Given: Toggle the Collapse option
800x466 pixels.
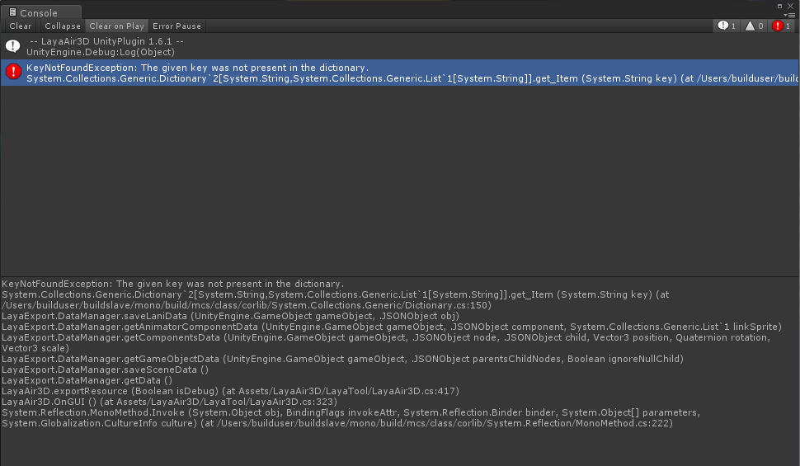Looking at the screenshot, I should pyautogui.click(x=62, y=26).
